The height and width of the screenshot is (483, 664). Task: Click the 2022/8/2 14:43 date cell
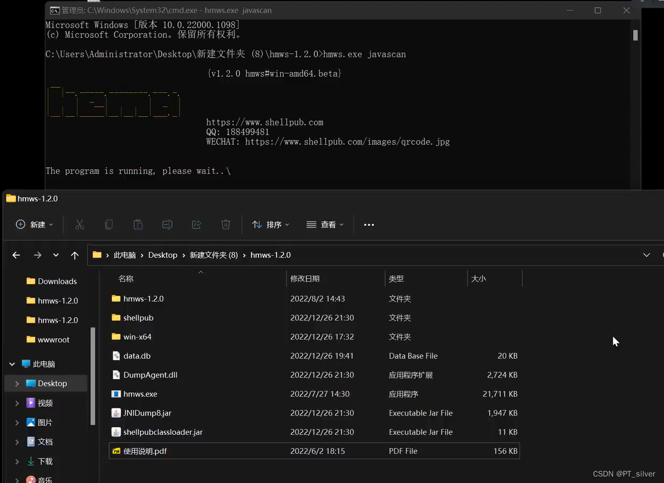pyautogui.click(x=318, y=299)
